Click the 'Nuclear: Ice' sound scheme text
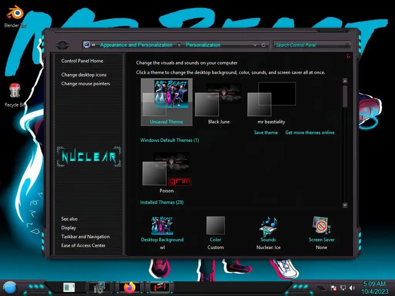The width and height of the screenshot is (395, 296). coord(268,247)
